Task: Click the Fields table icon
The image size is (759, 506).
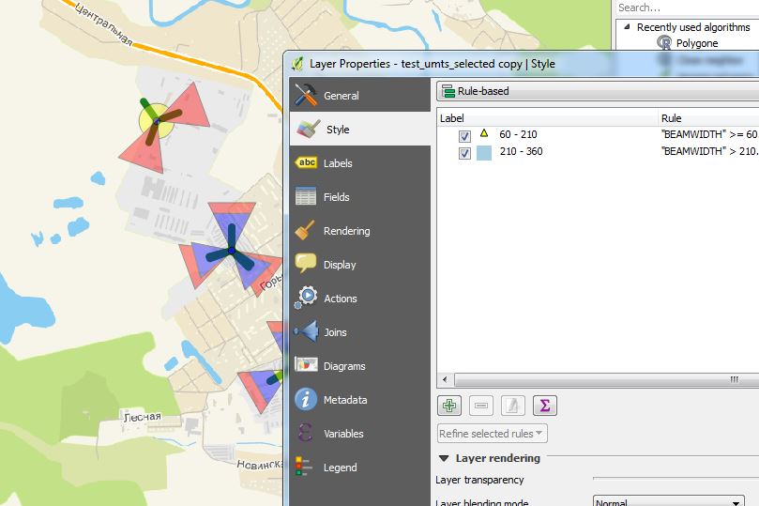Action: 306,197
